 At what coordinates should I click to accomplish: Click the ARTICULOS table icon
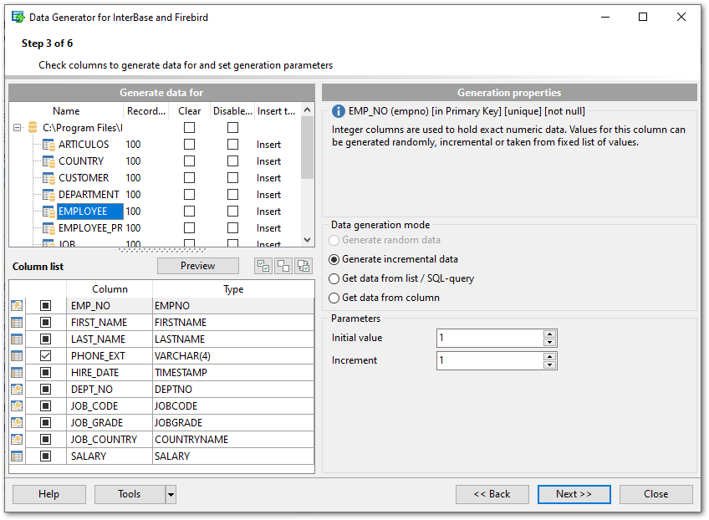click(48, 145)
